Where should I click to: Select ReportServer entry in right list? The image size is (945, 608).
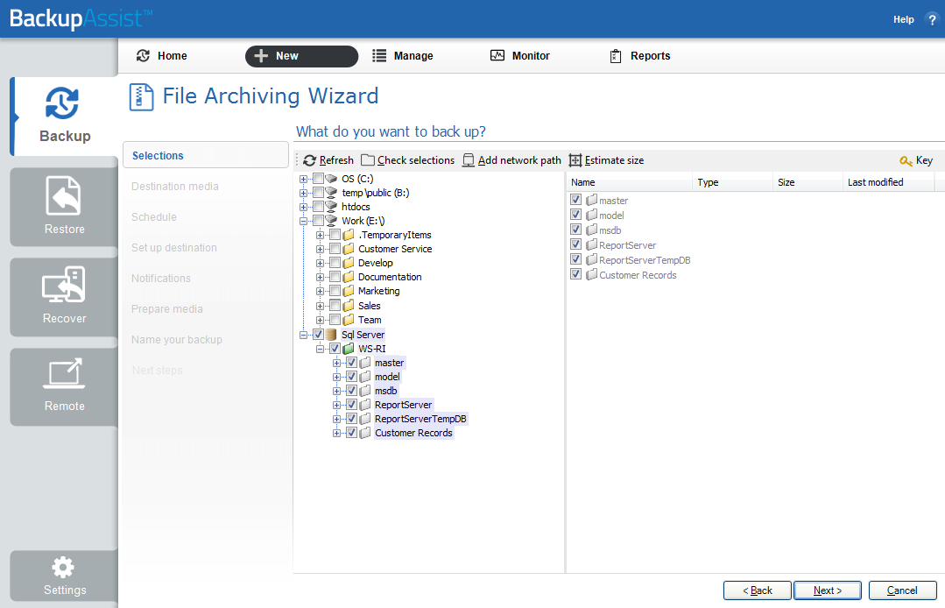click(627, 245)
